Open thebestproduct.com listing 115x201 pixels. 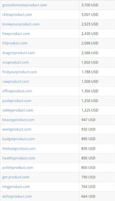coord(19,149)
